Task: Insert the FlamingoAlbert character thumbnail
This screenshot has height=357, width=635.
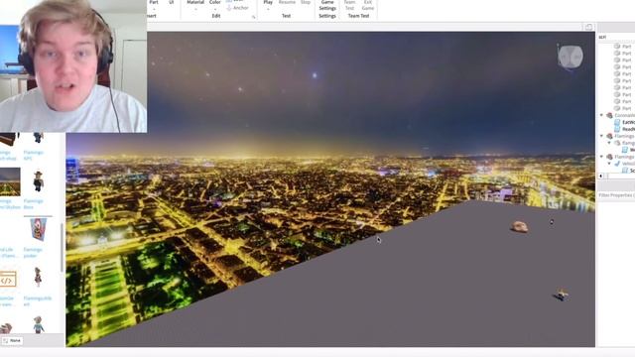Action: 38,278
